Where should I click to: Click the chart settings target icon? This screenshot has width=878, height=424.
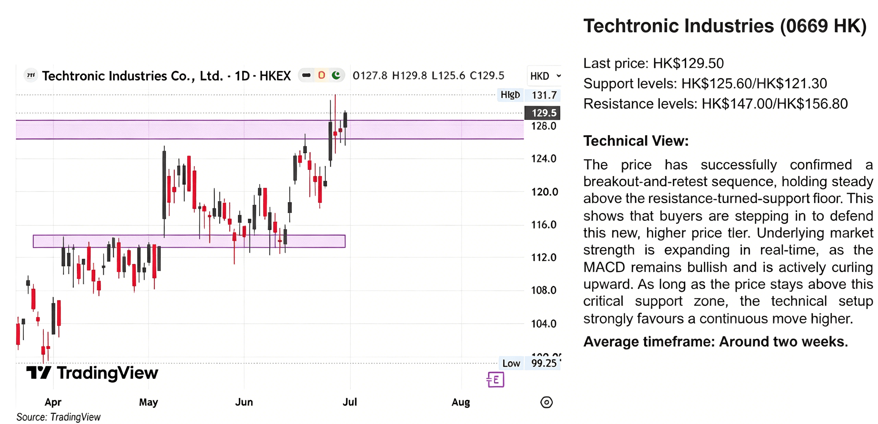coord(546,402)
